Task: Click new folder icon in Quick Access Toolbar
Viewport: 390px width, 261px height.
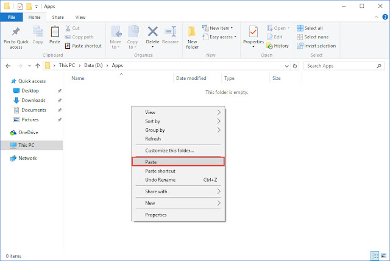Action: 29,6
